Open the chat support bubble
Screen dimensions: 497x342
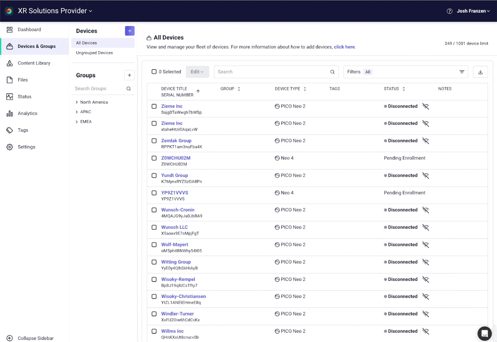[484, 333]
